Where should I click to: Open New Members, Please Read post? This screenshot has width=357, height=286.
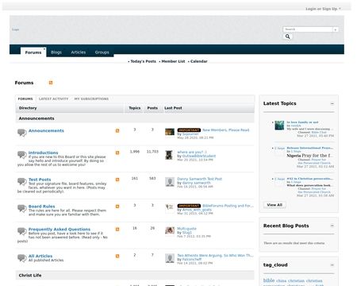tap(226, 130)
